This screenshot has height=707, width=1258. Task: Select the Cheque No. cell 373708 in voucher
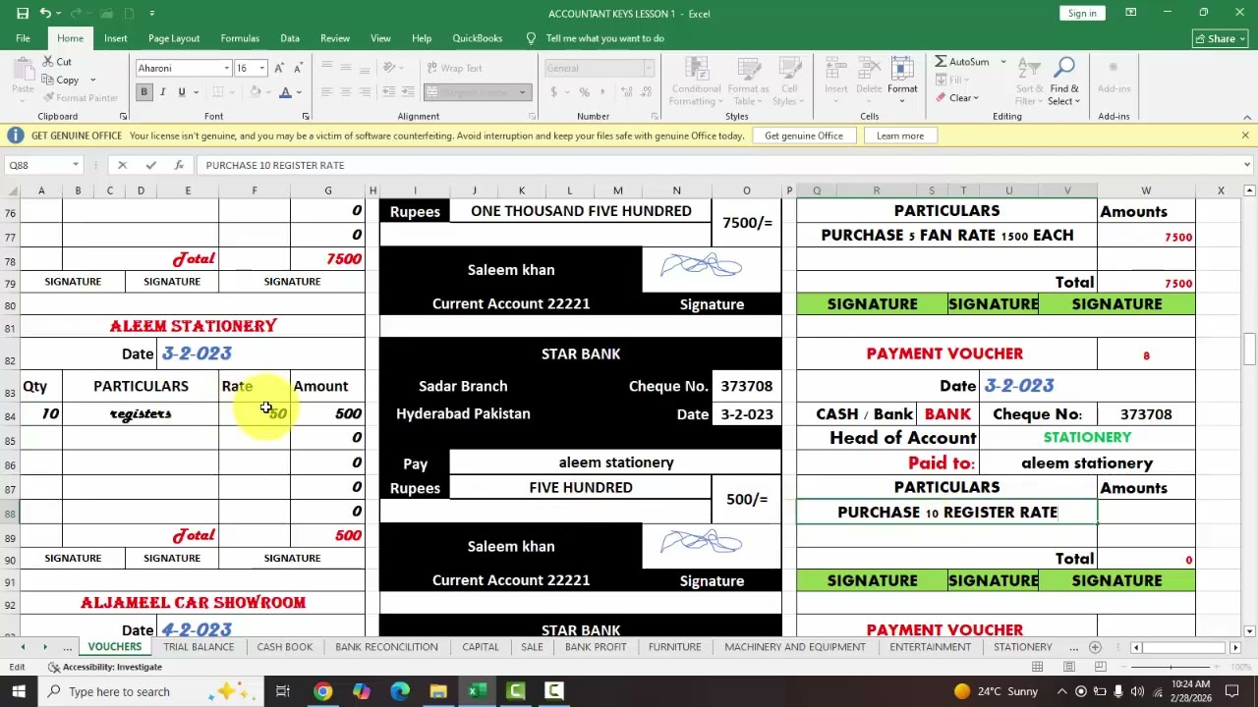pos(1146,414)
